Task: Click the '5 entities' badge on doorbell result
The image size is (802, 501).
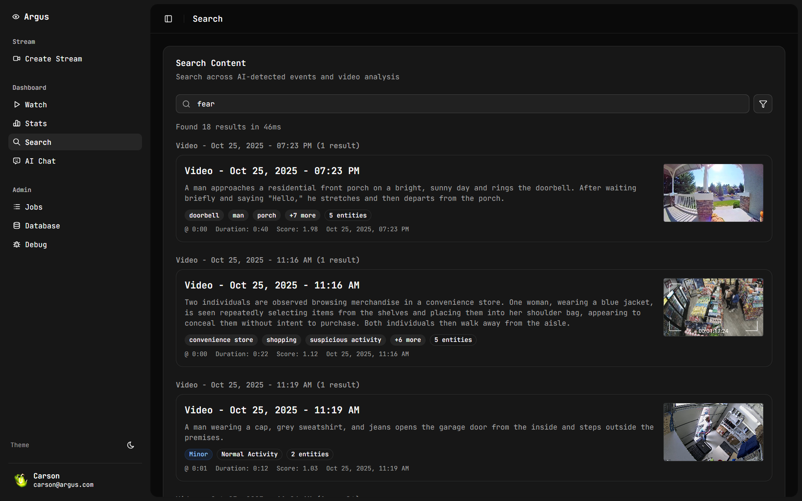Action: [348, 215]
